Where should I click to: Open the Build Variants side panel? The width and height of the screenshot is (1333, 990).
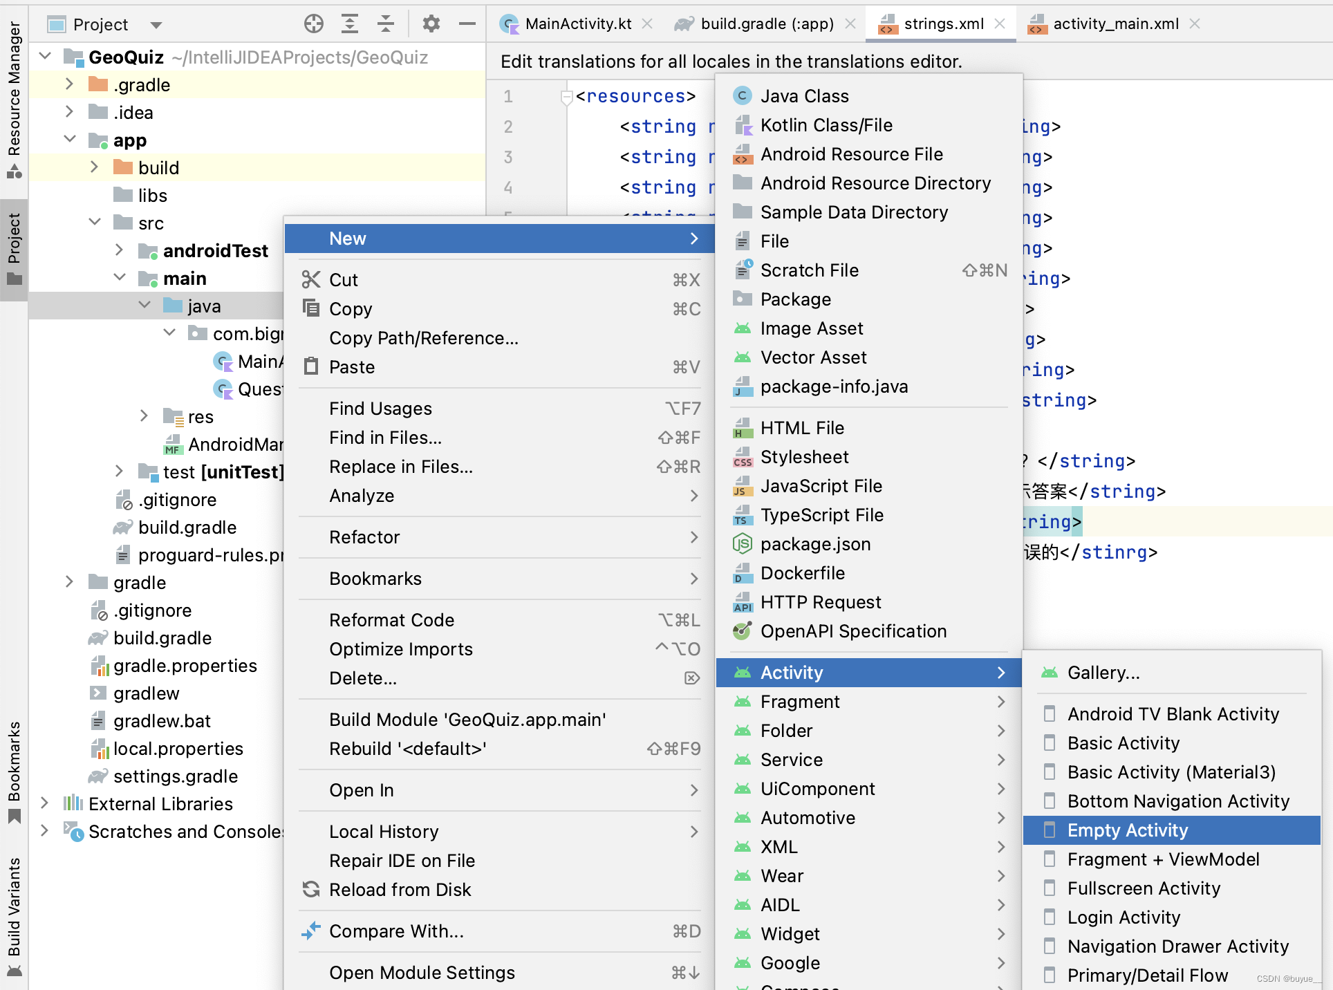click(14, 916)
